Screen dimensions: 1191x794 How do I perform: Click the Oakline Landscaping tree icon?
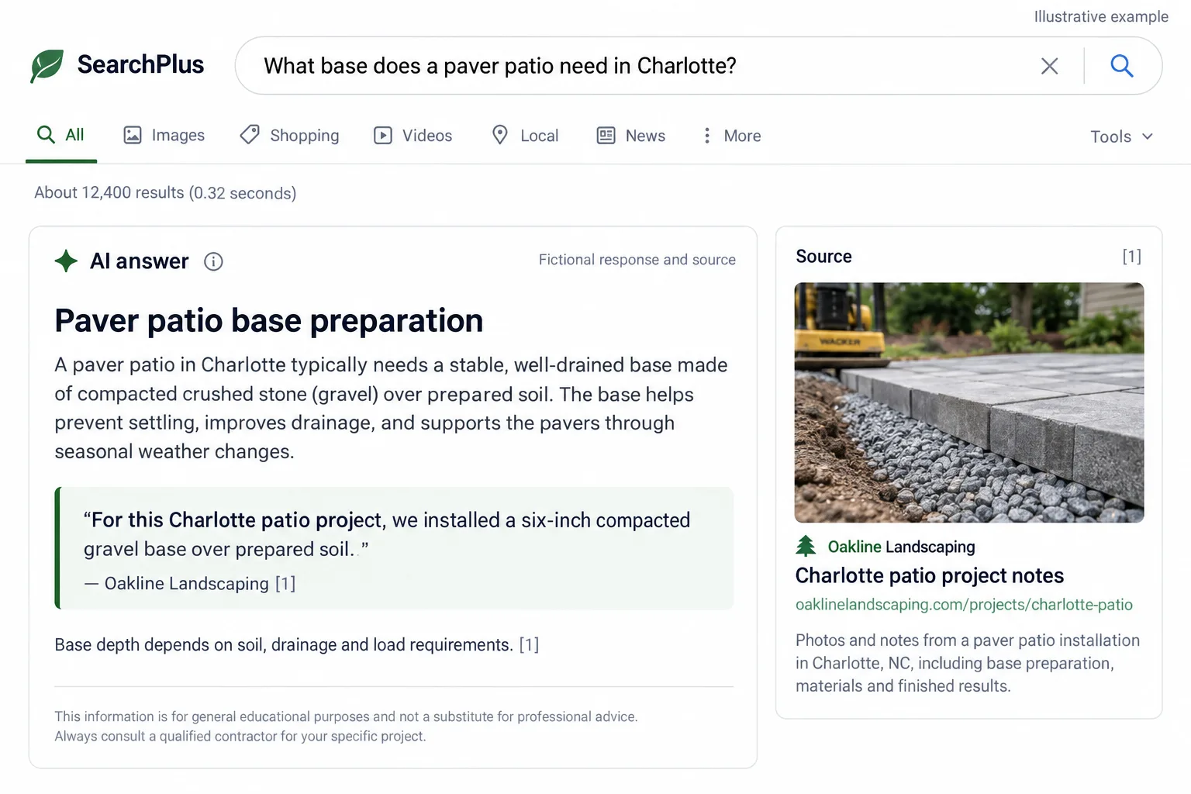click(x=806, y=547)
